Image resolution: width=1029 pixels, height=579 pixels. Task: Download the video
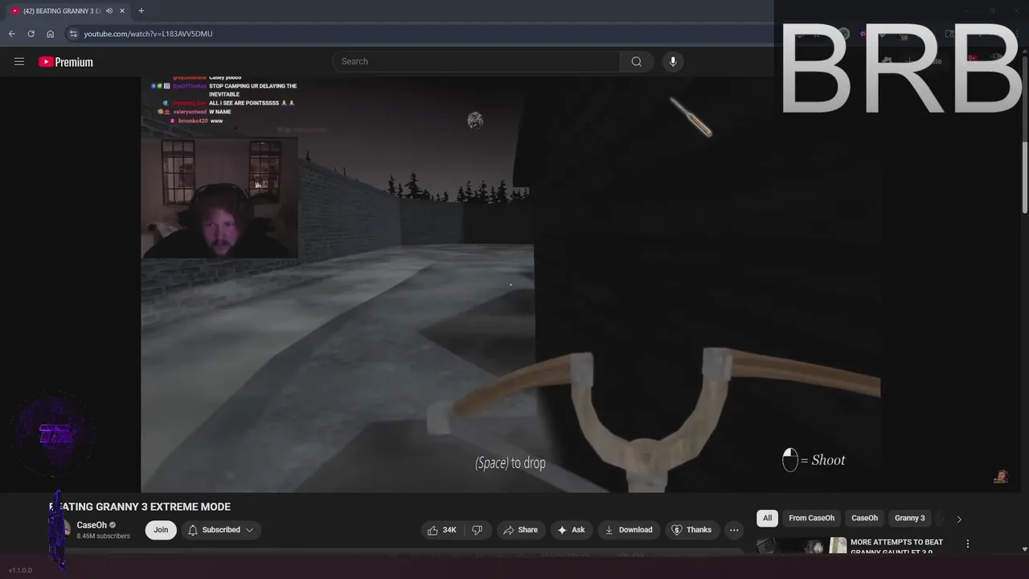[x=629, y=530]
